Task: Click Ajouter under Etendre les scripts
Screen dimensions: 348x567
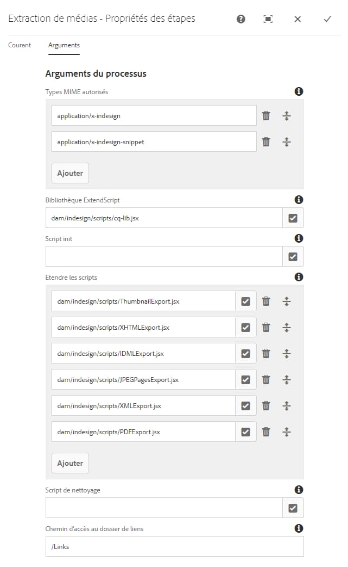Action: click(69, 463)
